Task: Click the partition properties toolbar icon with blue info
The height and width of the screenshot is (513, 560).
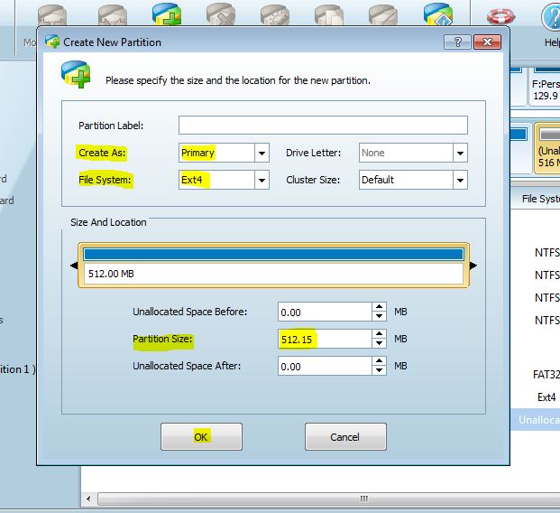Action: 438,14
